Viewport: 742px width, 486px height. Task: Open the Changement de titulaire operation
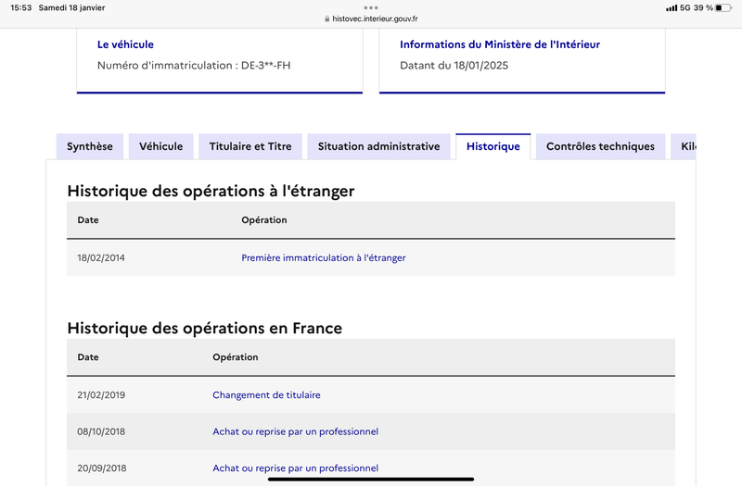[266, 395]
